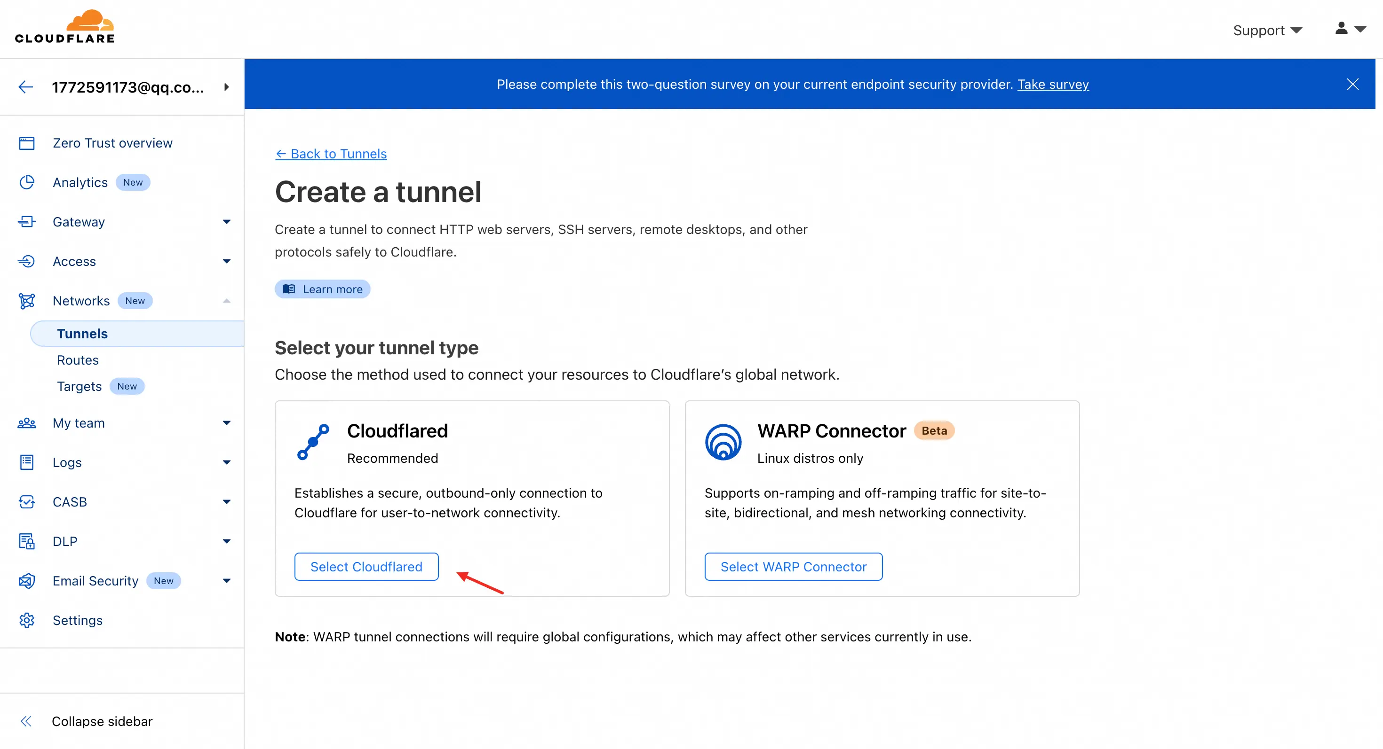Image resolution: width=1383 pixels, height=749 pixels.
Task: Follow the Back to Tunnels link
Action: coord(331,154)
